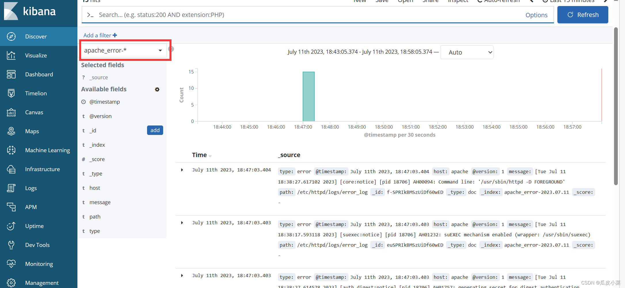This screenshot has height=288, width=625.
Task: Click the query prompt icon in search bar
Action: point(90,15)
